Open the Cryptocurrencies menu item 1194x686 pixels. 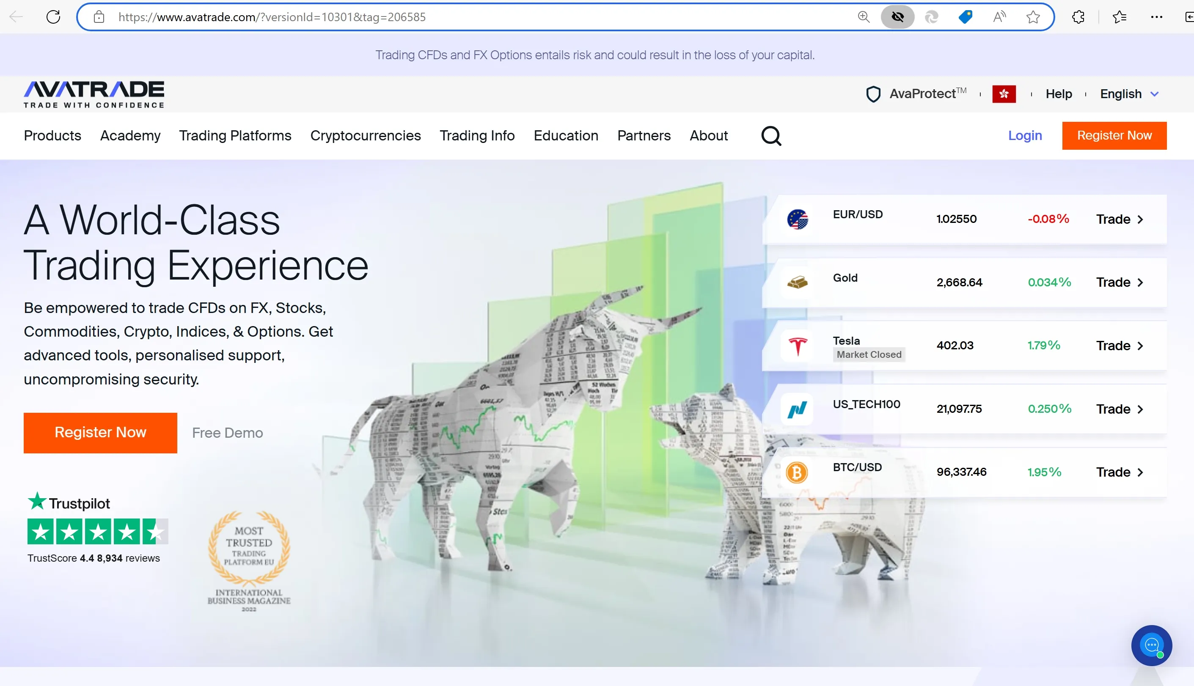click(x=365, y=136)
